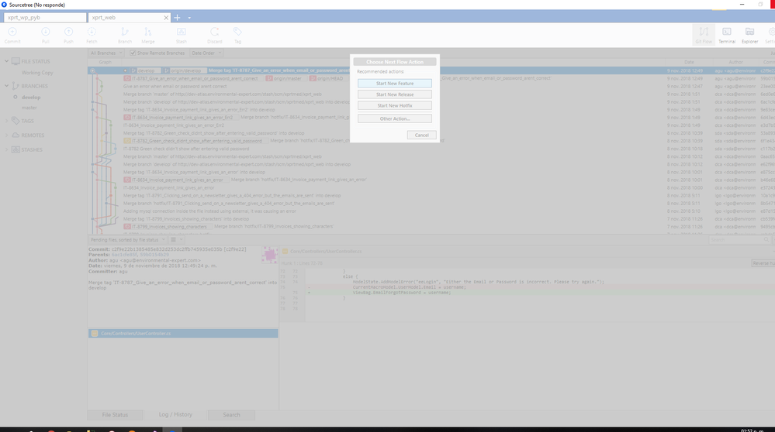
Task: Click Start New Release button
Action: (394, 94)
